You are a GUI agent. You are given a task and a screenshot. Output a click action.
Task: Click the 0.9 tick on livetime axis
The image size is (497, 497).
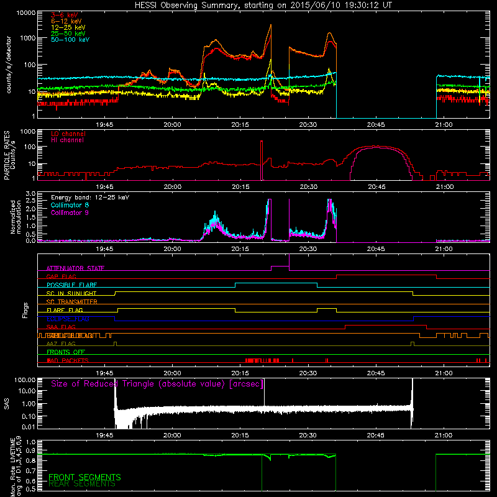pyautogui.click(x=30, y=451)
